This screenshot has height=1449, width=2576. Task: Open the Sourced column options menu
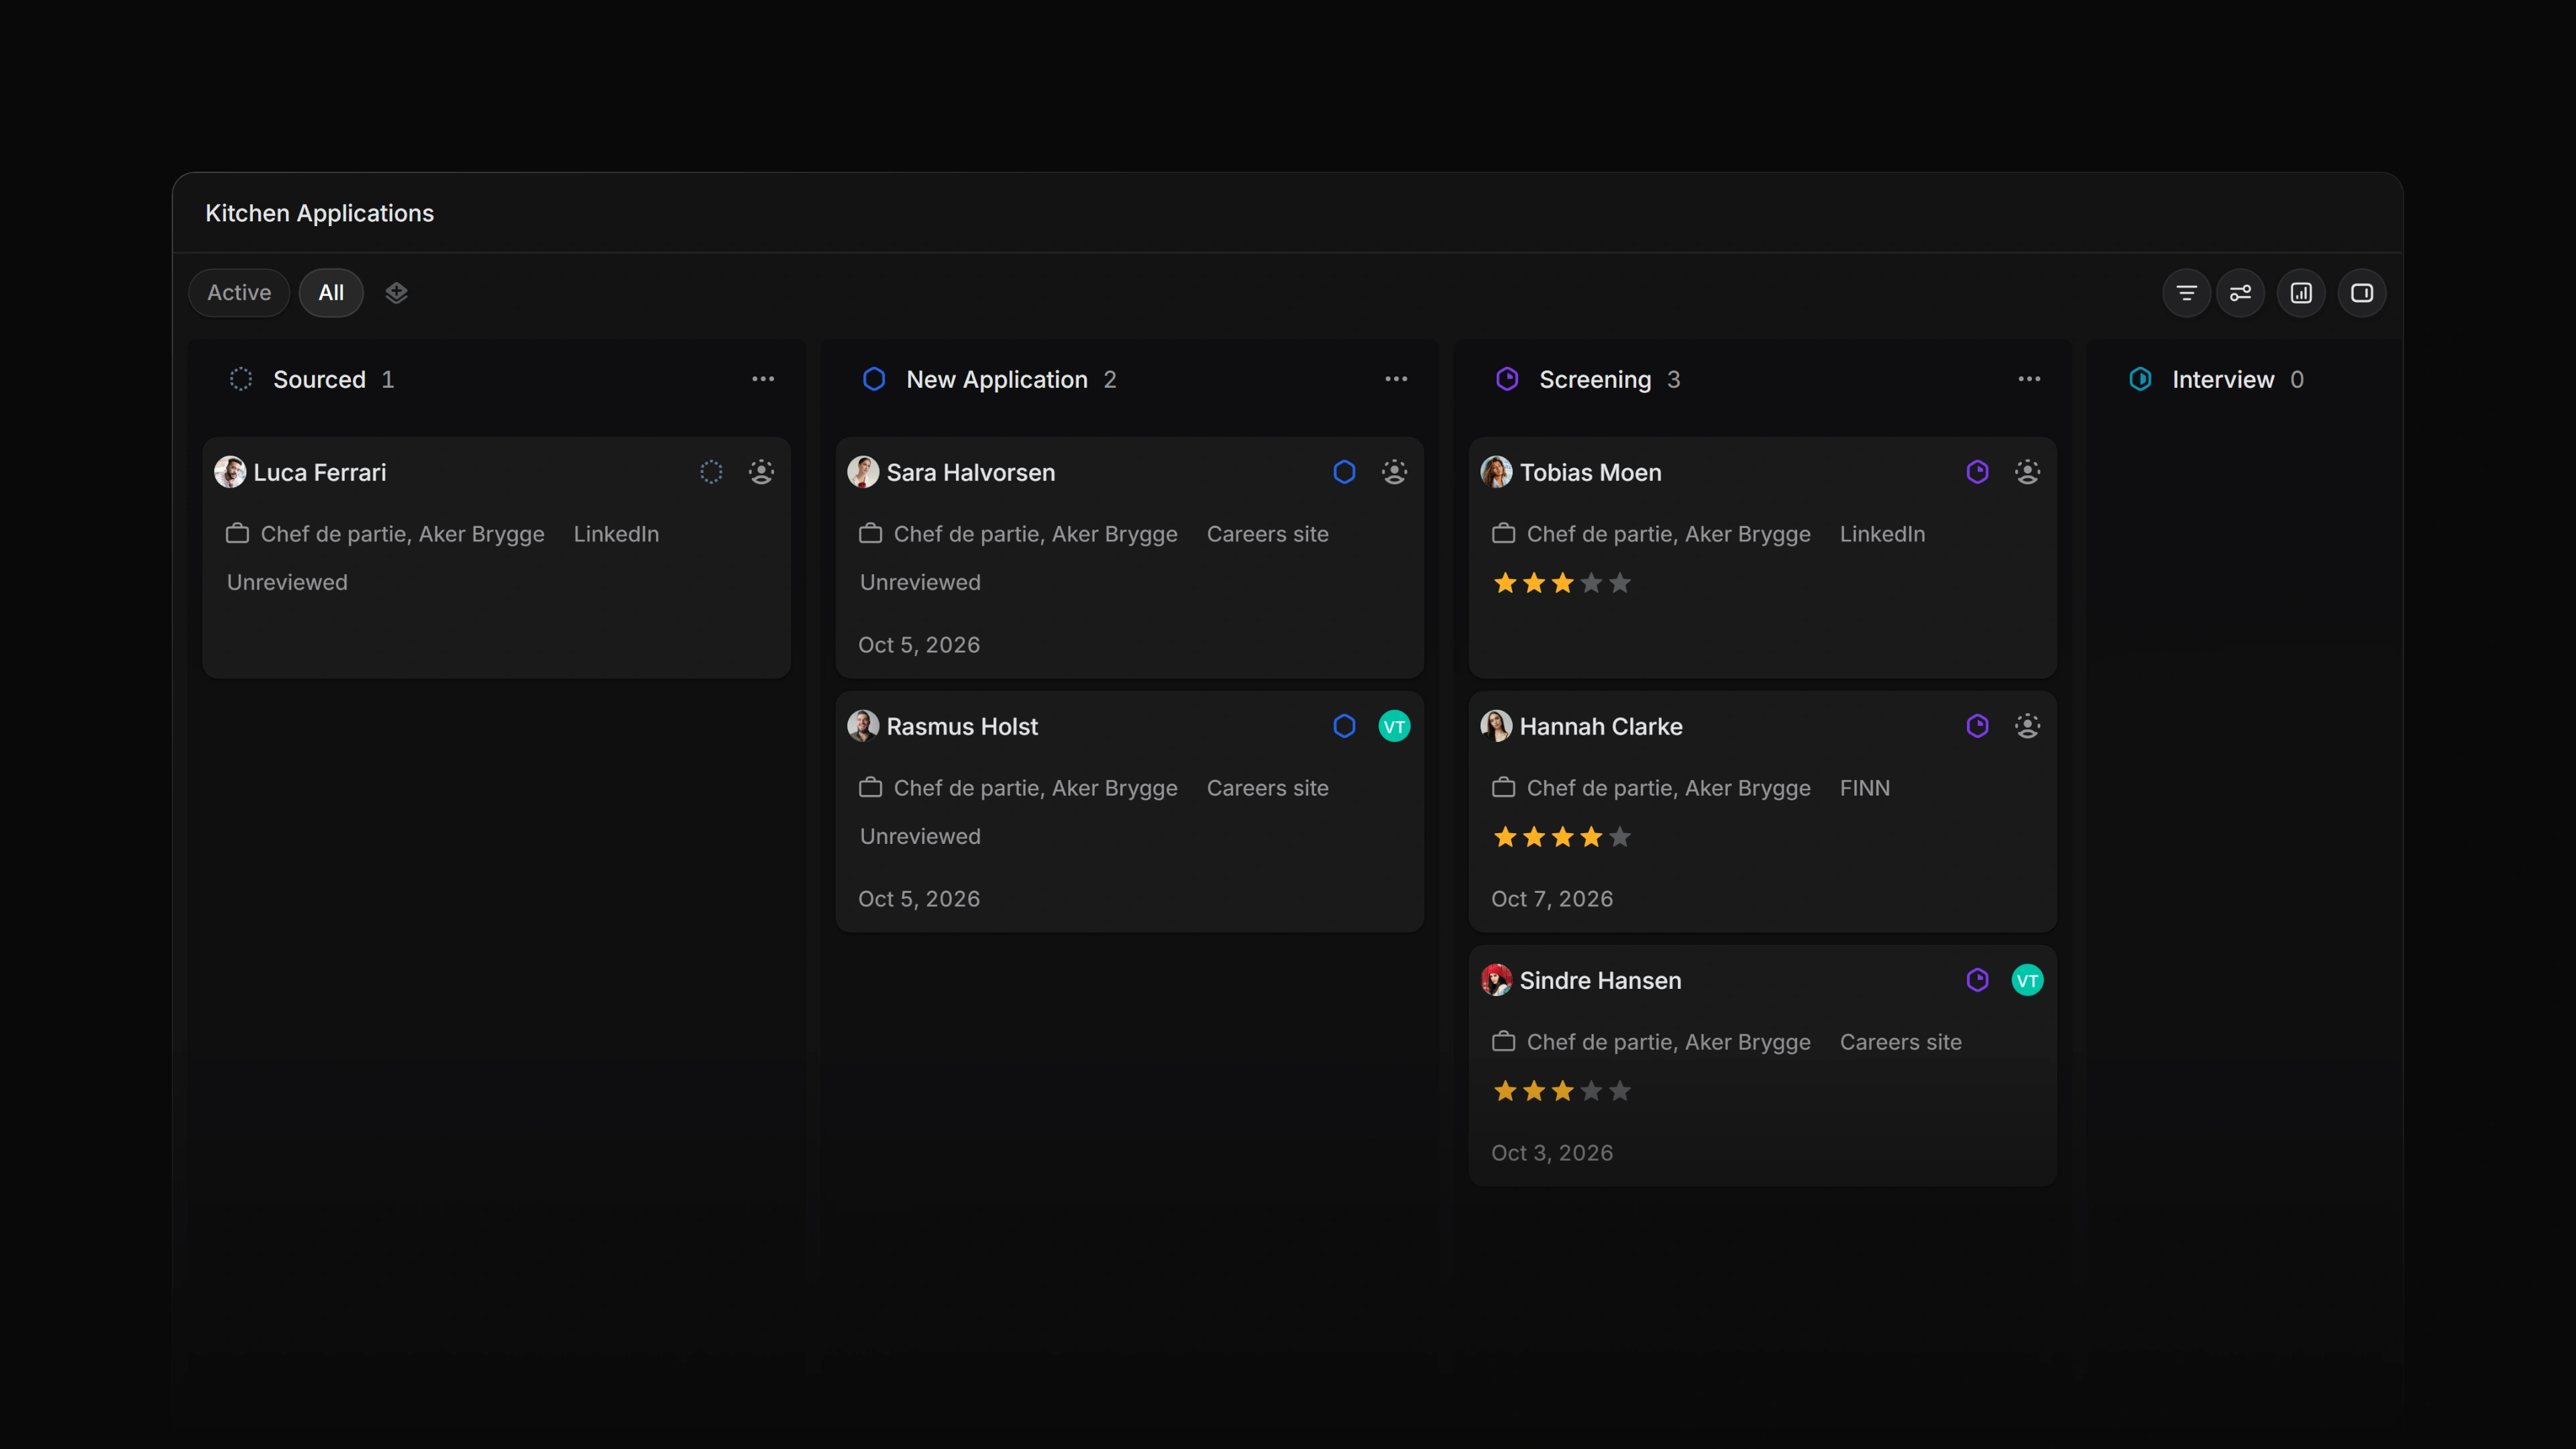point(763,379)
